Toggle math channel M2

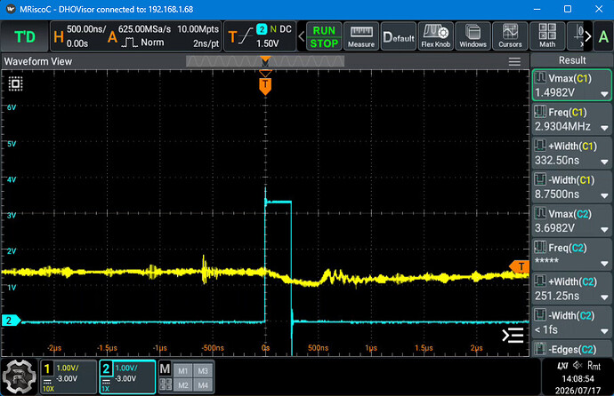point(183,385)
